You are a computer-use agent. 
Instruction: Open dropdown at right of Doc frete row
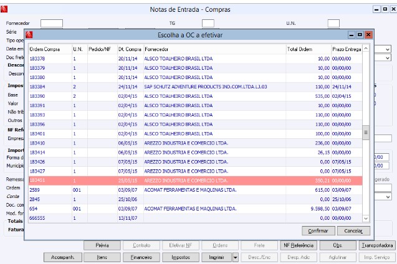tap(388, 58)
